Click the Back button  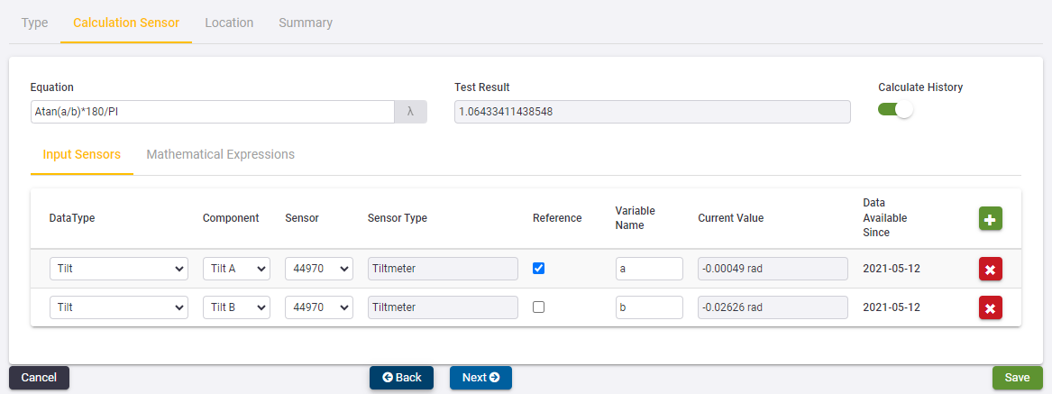[402, 378]
